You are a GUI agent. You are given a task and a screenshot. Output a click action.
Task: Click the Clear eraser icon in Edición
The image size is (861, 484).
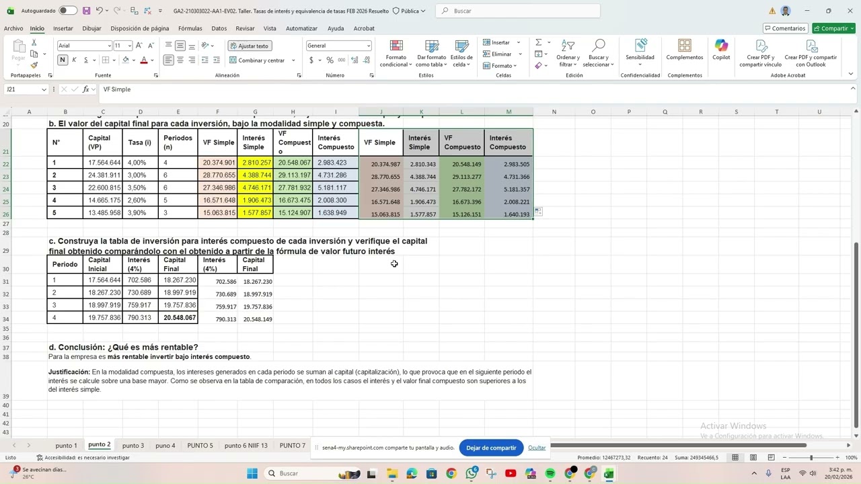coord(538,65)
